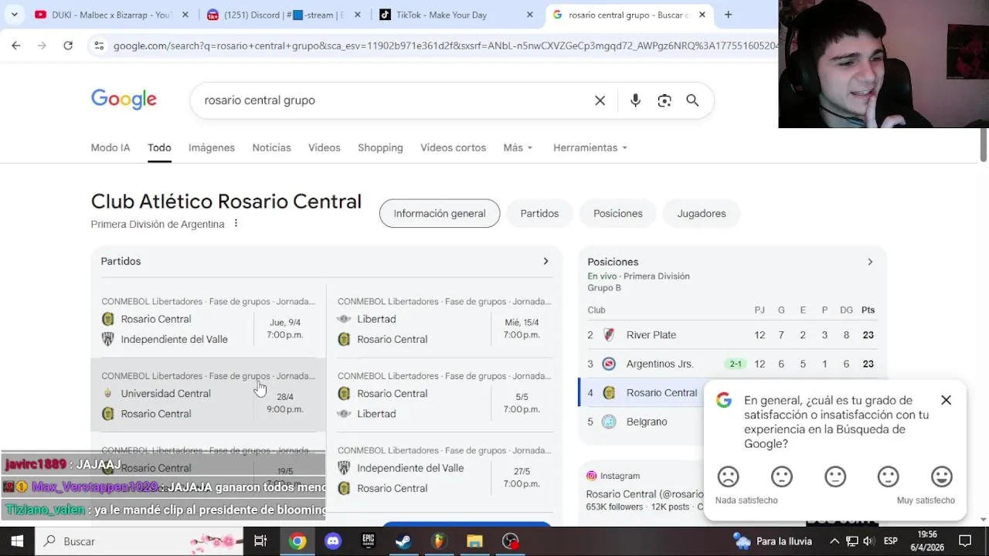
Task: Select the Imágenes results tab
Action: [x=212, y=147]
